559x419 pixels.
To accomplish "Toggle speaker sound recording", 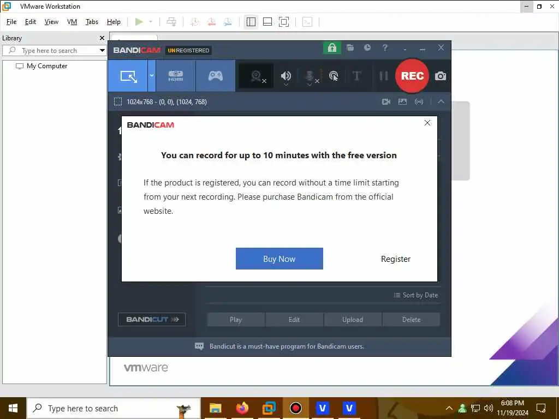I will coord(286,76).
